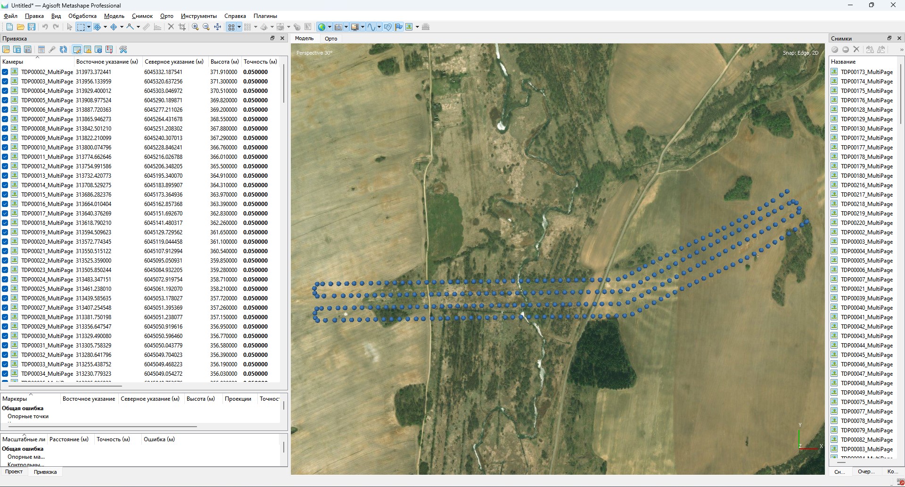
Task: Click the Update transform refresh icon
Action: pyautogui.click(x=63, y=50)
